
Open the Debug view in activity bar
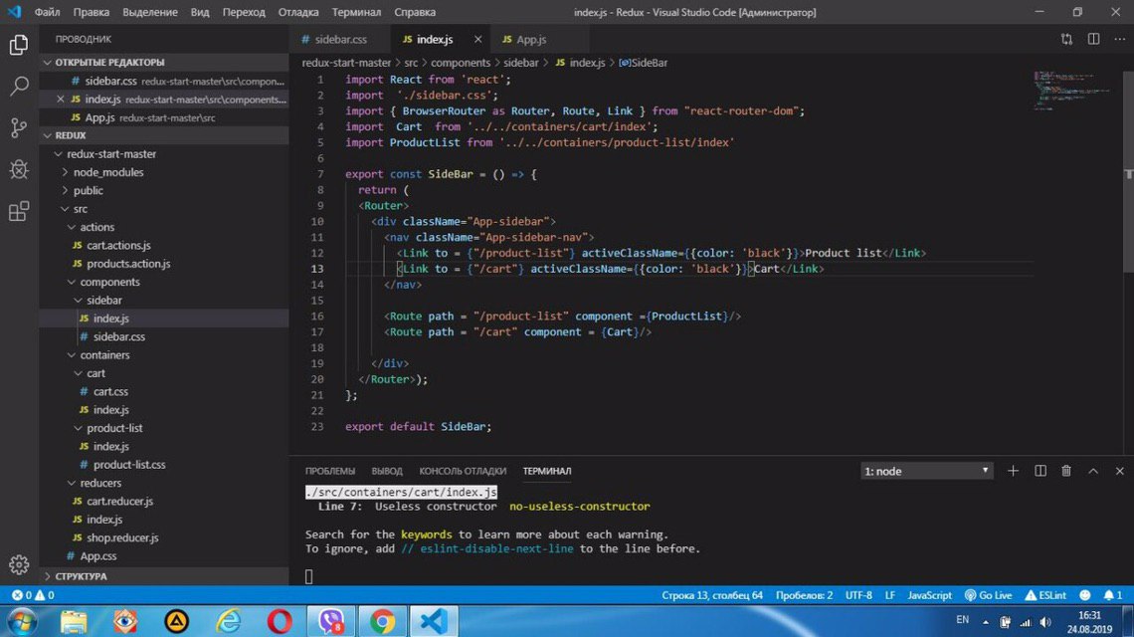click(x=19, y=169)
